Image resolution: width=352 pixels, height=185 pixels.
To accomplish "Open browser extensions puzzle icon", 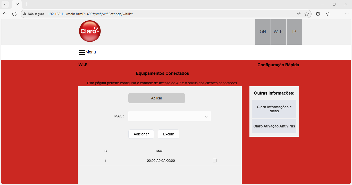I will pyautogui.click(x=318, y=14).
